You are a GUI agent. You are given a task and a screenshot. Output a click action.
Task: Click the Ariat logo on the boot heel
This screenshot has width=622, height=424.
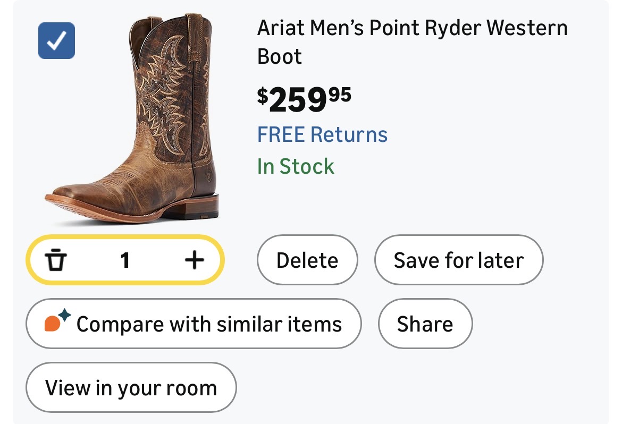pos(208,175)
